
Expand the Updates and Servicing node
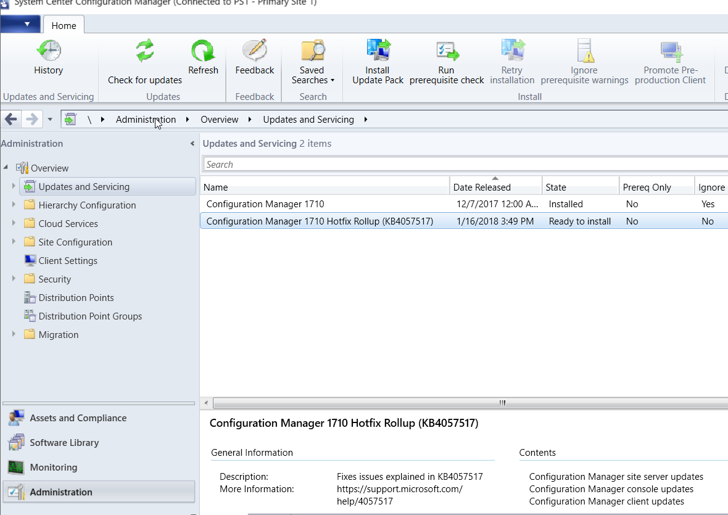pos(14,186)
